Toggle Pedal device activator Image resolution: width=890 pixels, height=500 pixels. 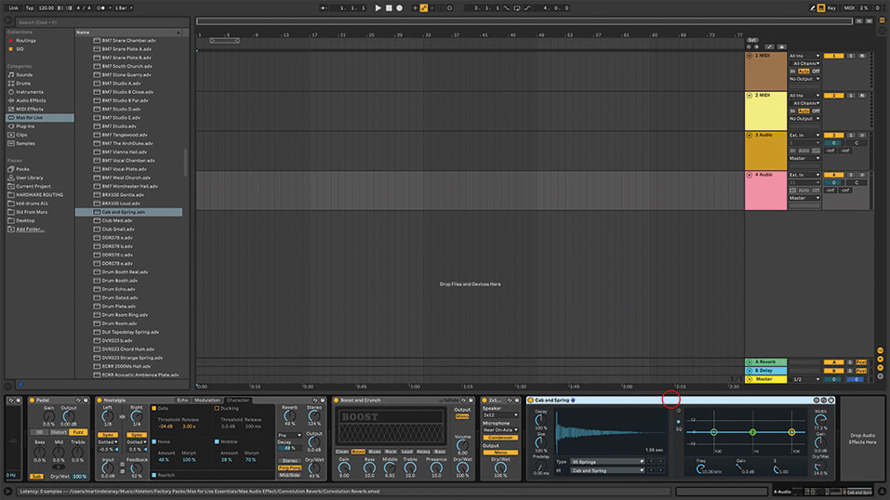click(32, 401)
